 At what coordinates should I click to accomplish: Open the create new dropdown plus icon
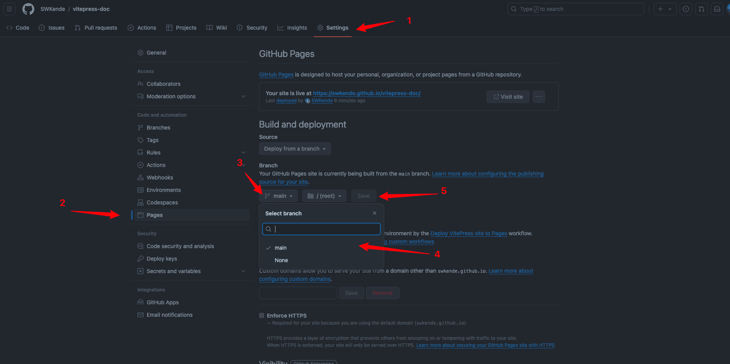pos(665,9)
